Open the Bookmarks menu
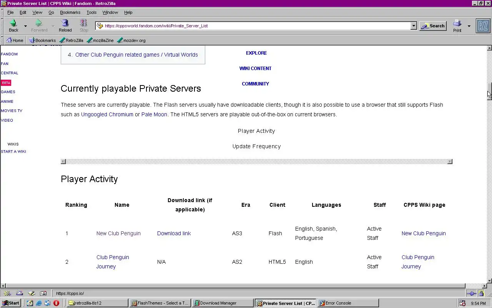The height and width of the screenshot is (308, 492). pyautogui.click(x=70, y=12)
